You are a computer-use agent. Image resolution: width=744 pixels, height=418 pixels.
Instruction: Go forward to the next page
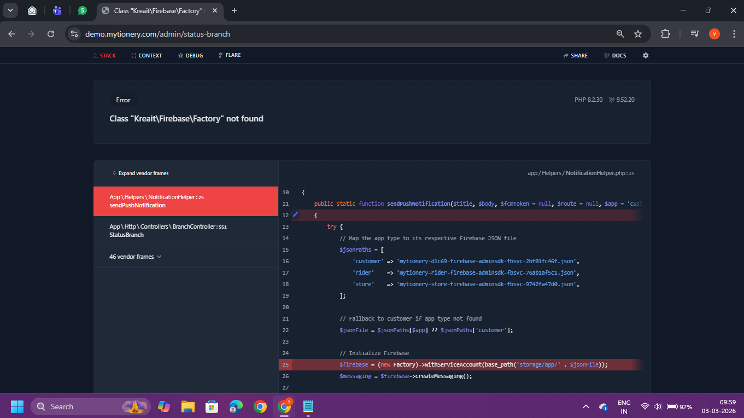click(x=31, y=34)
